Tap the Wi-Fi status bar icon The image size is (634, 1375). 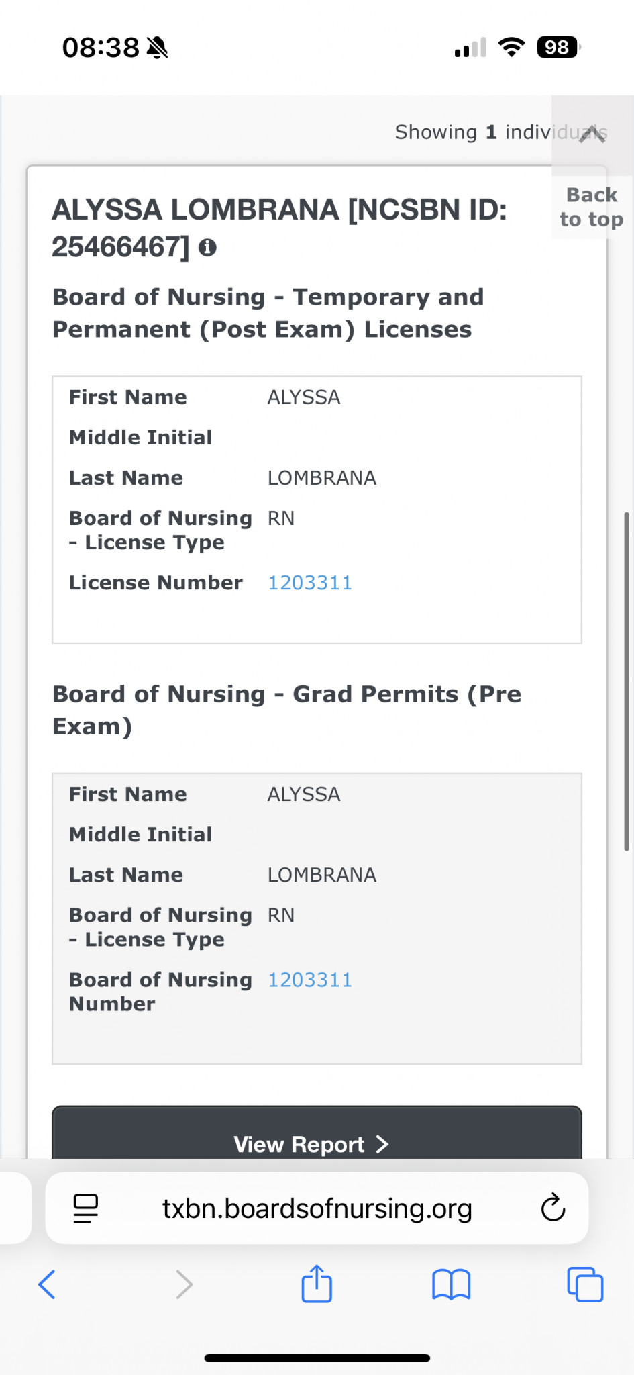tap(511, 47)
